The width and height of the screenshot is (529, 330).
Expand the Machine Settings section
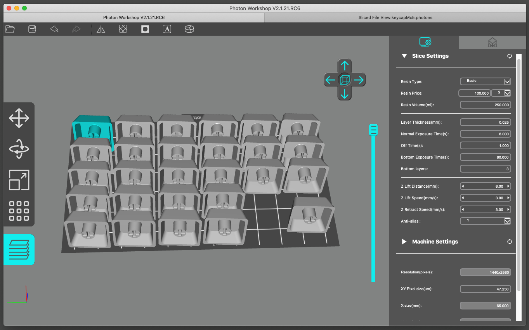[404, 242]
